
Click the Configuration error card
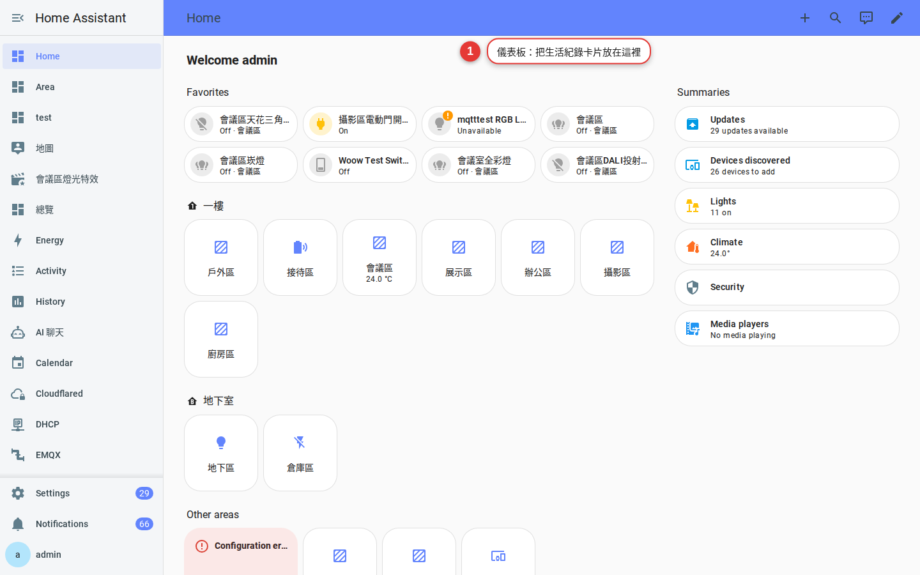coord(241,551)
